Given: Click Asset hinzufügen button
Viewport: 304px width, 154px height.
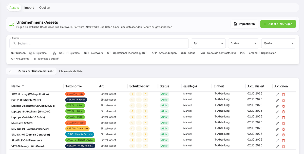Looking at the screenshot, I should click(x=278, y=24).
